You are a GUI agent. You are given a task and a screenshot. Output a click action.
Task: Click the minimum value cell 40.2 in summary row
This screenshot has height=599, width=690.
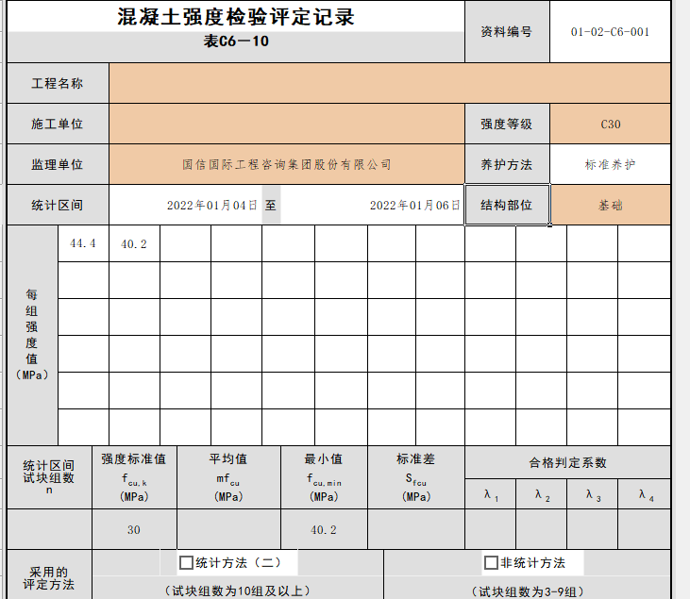click(x=324, y=529)
